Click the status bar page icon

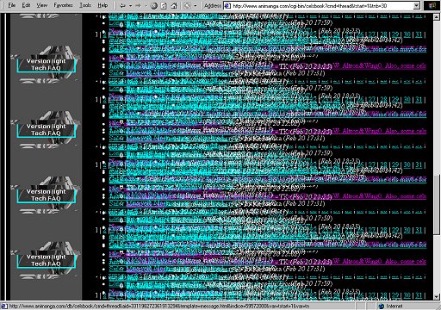3,306
